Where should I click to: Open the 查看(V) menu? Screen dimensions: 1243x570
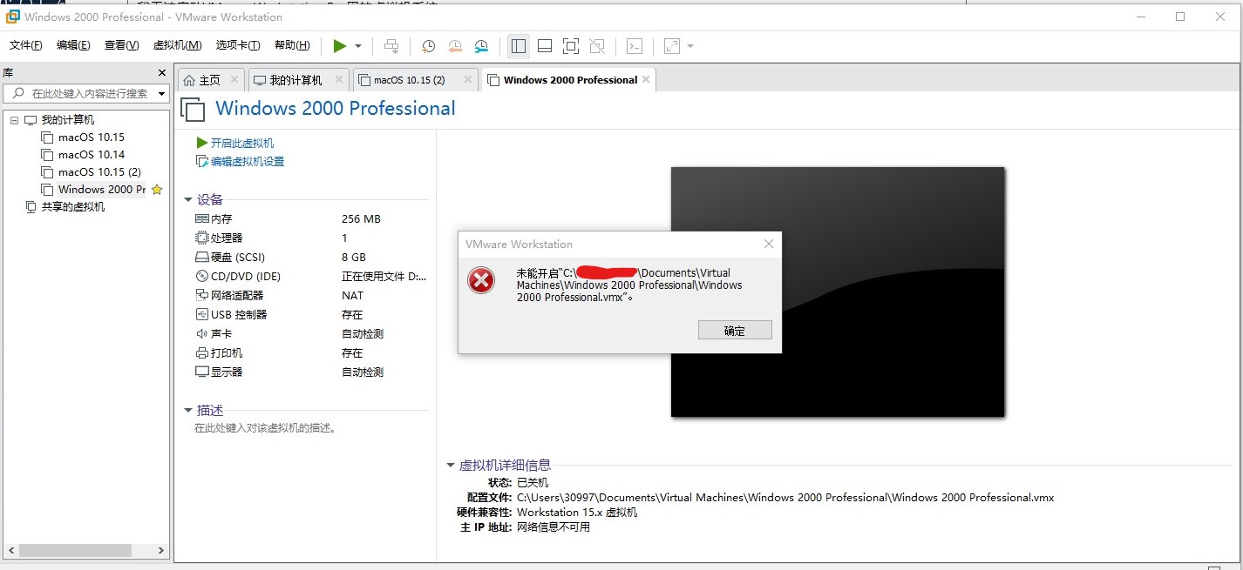coord(121,45)
